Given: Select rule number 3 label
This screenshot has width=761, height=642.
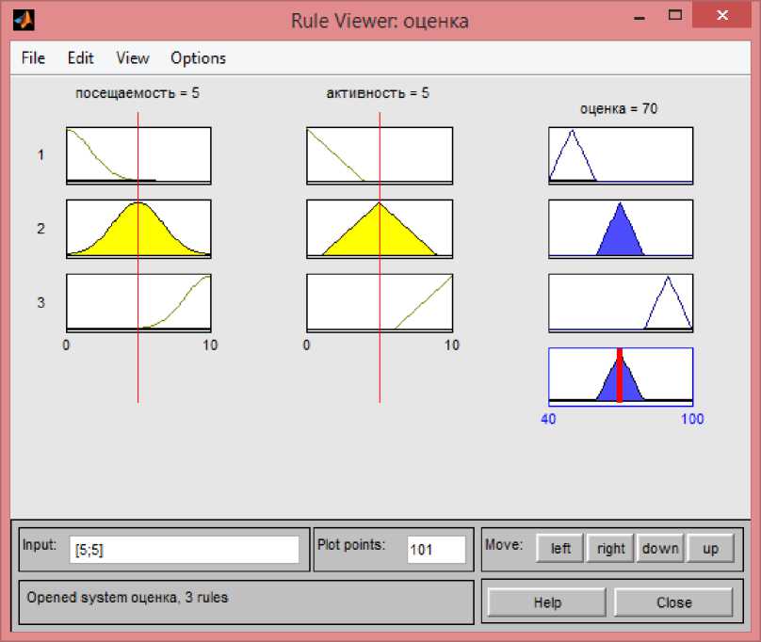Looking at the screenshot, I should click(x=40, y=303).
